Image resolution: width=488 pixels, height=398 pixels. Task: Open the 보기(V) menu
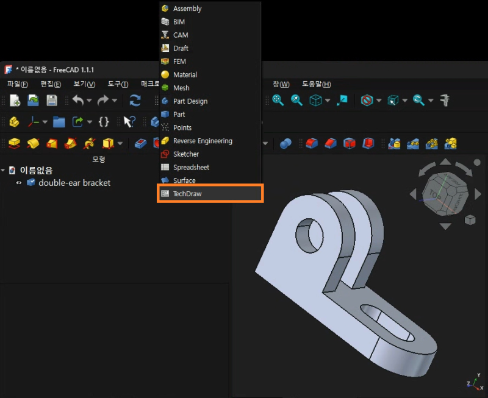84,84
